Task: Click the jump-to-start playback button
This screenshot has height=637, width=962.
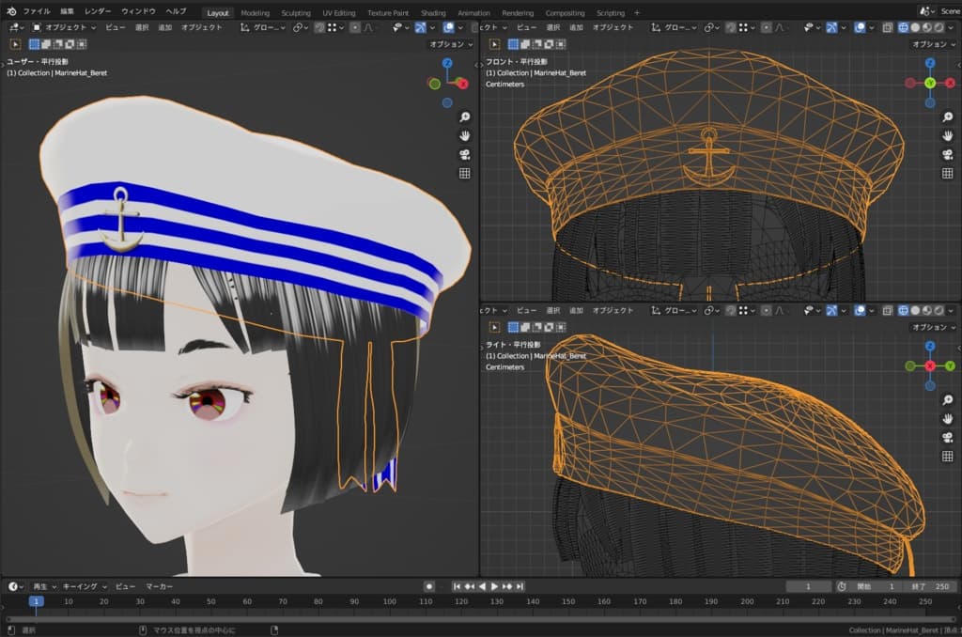Action: click(x=457, y=586)
